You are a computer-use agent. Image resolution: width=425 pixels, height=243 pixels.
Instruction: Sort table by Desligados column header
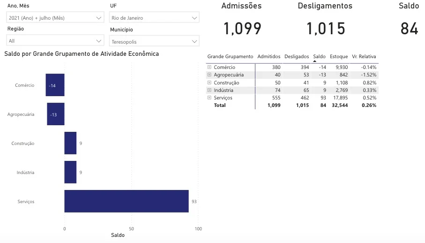[297, 57]
